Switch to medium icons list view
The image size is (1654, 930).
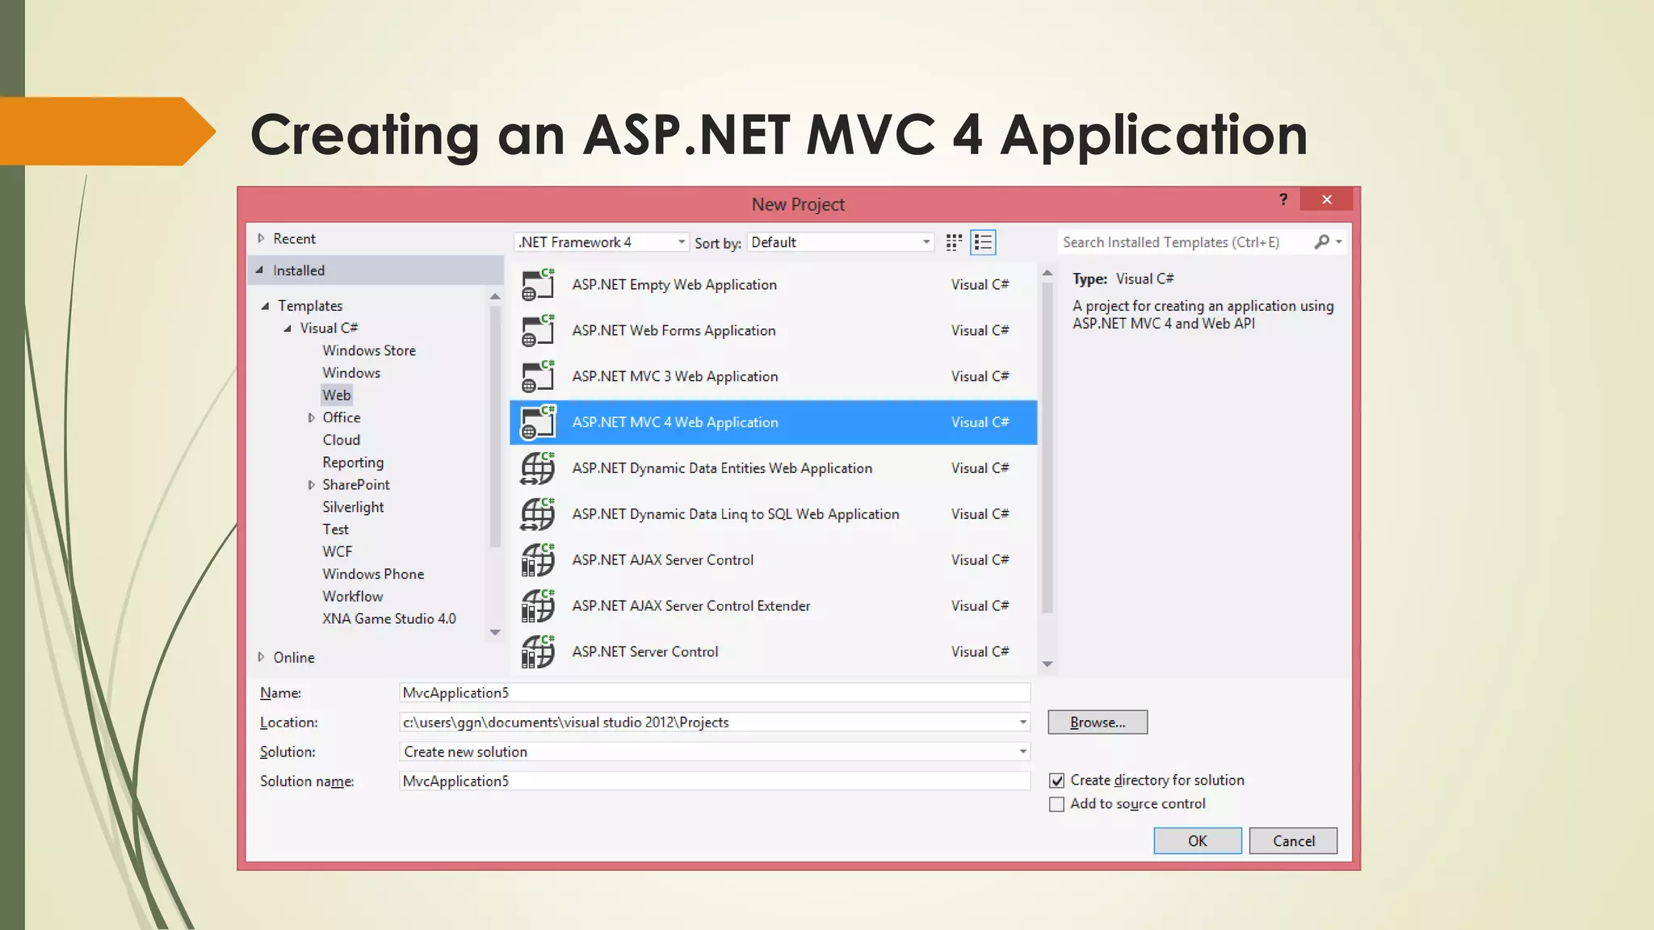point(983,242)
